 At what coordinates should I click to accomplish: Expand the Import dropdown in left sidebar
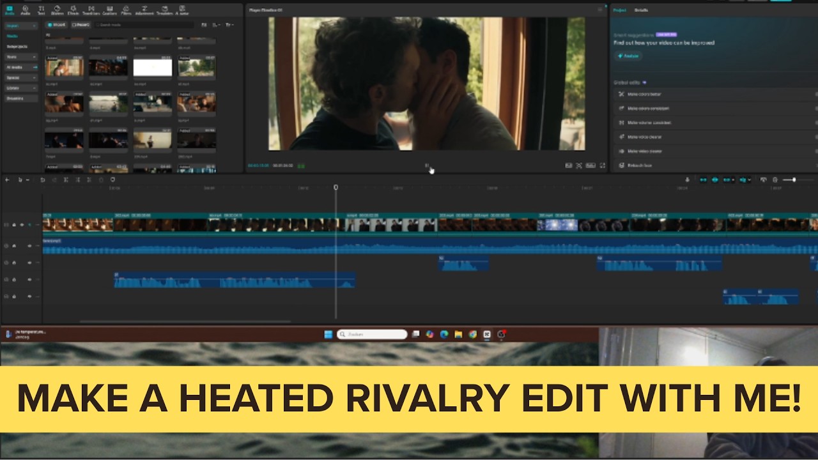[21, 26]
